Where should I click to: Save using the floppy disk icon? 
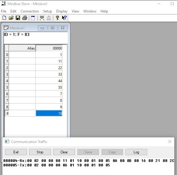18,18
